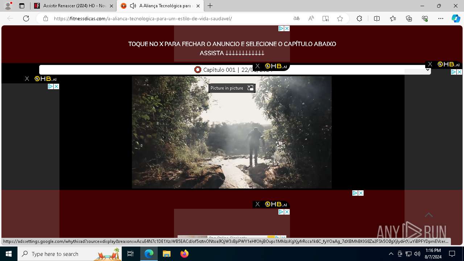Enter Immersive Reader mode

(326, 18)
